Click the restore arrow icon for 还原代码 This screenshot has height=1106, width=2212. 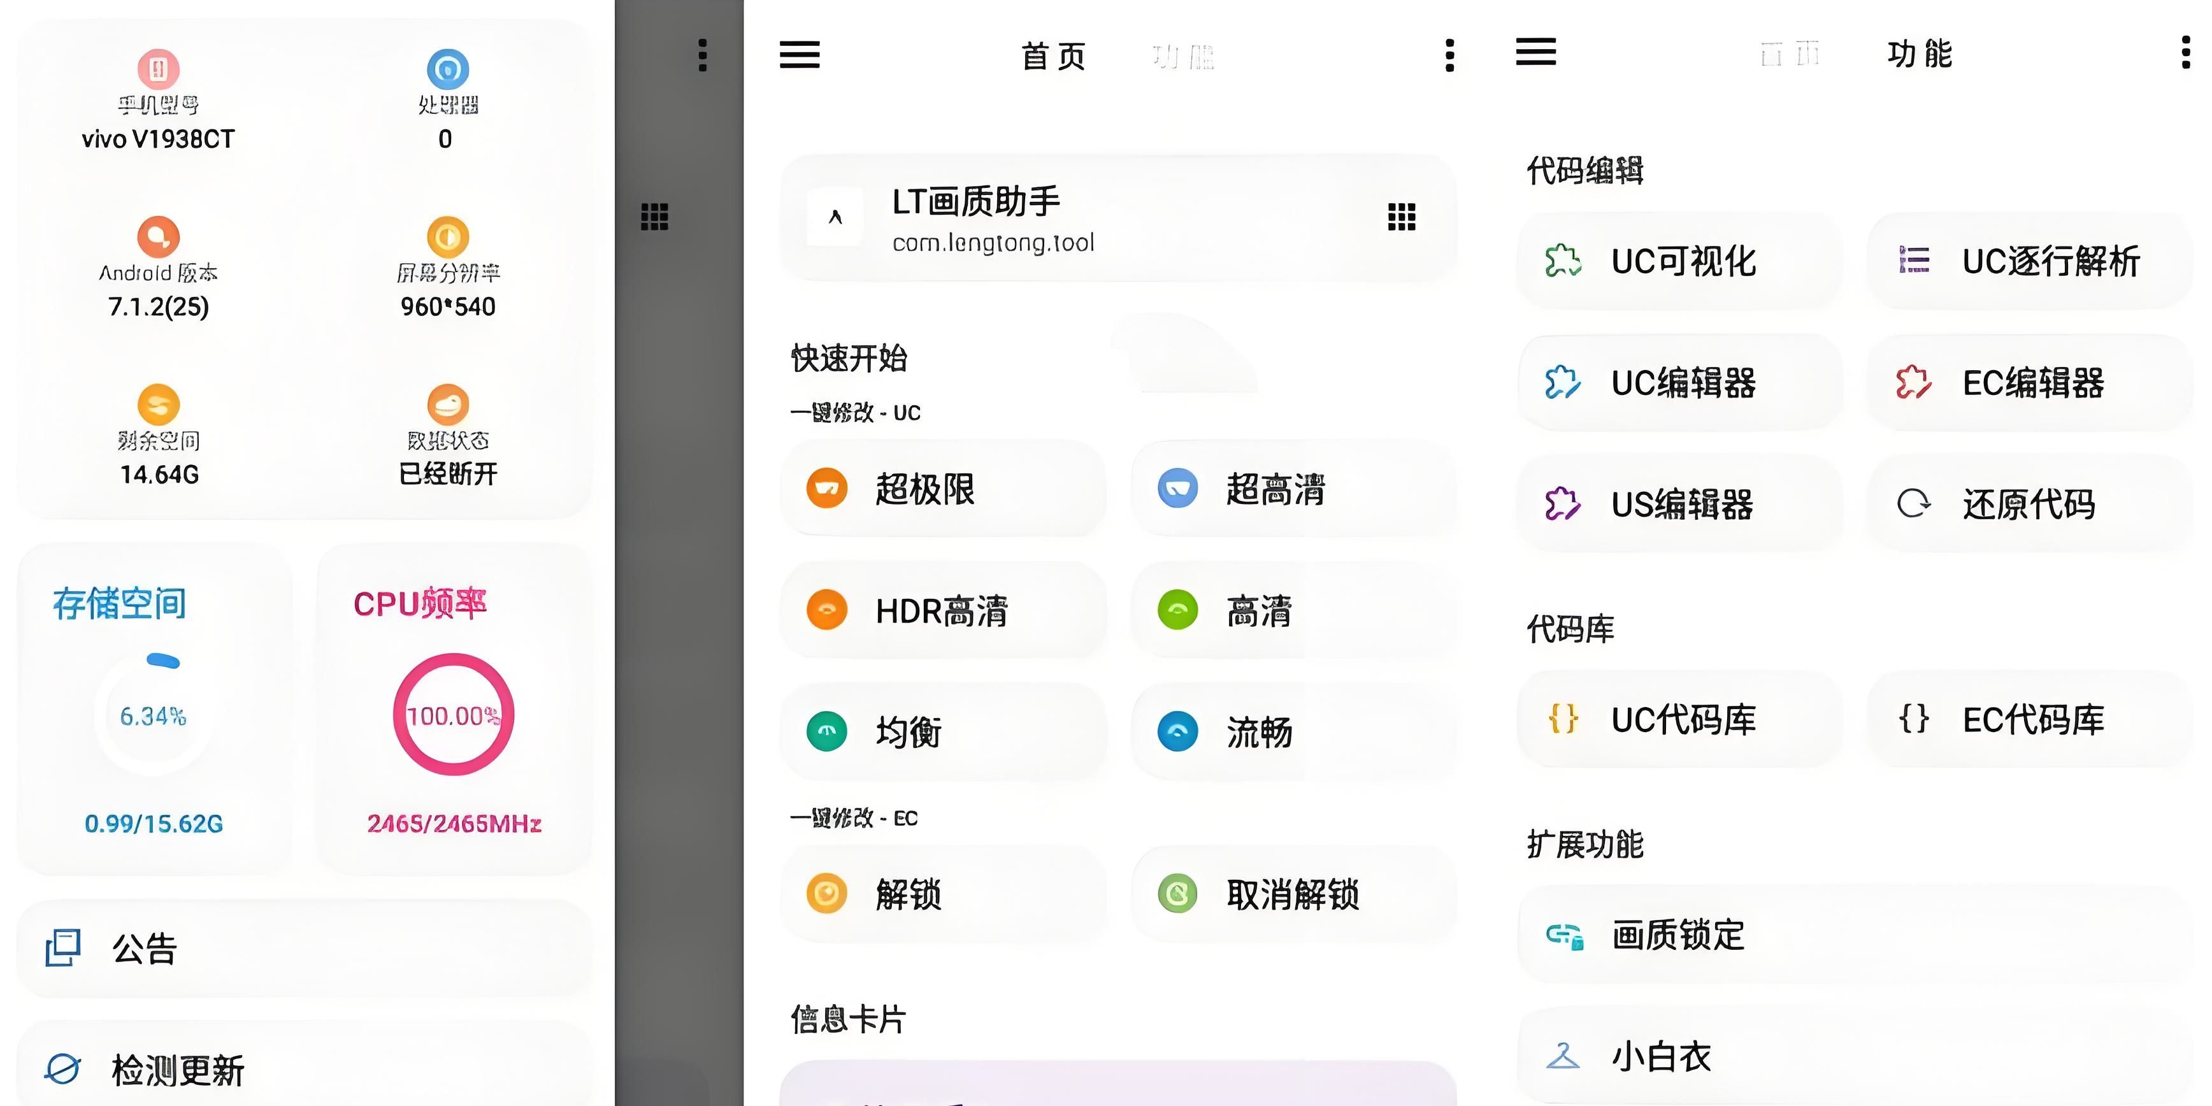pyautogui.click(x=1914, y=503)
